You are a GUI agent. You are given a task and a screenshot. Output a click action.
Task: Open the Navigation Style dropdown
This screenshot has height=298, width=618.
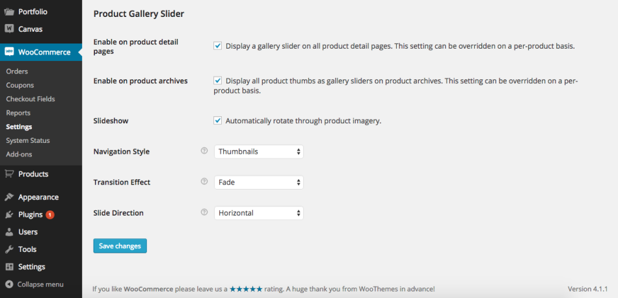pos(259,151)
